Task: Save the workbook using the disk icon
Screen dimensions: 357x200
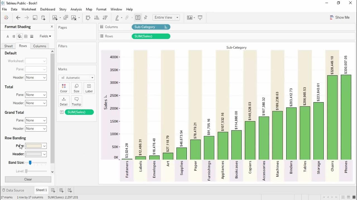Action: coord(35,17)
